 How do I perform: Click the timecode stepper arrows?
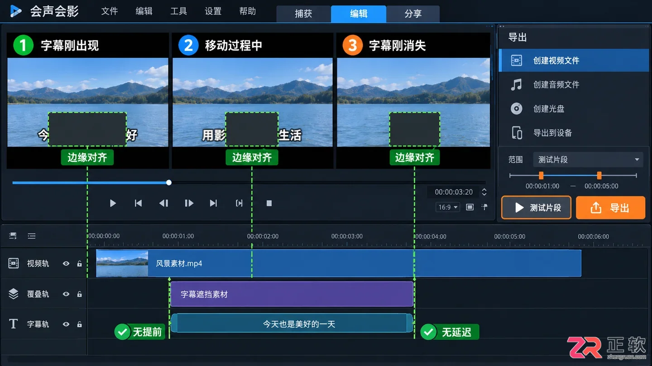pos(484,192)
